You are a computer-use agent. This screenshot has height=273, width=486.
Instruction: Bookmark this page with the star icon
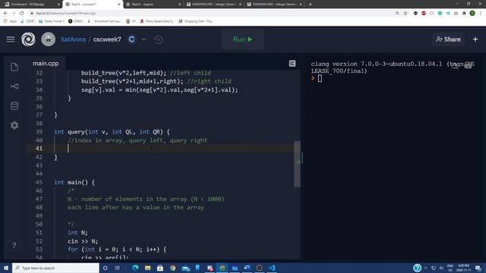click(x=406, y=14)
